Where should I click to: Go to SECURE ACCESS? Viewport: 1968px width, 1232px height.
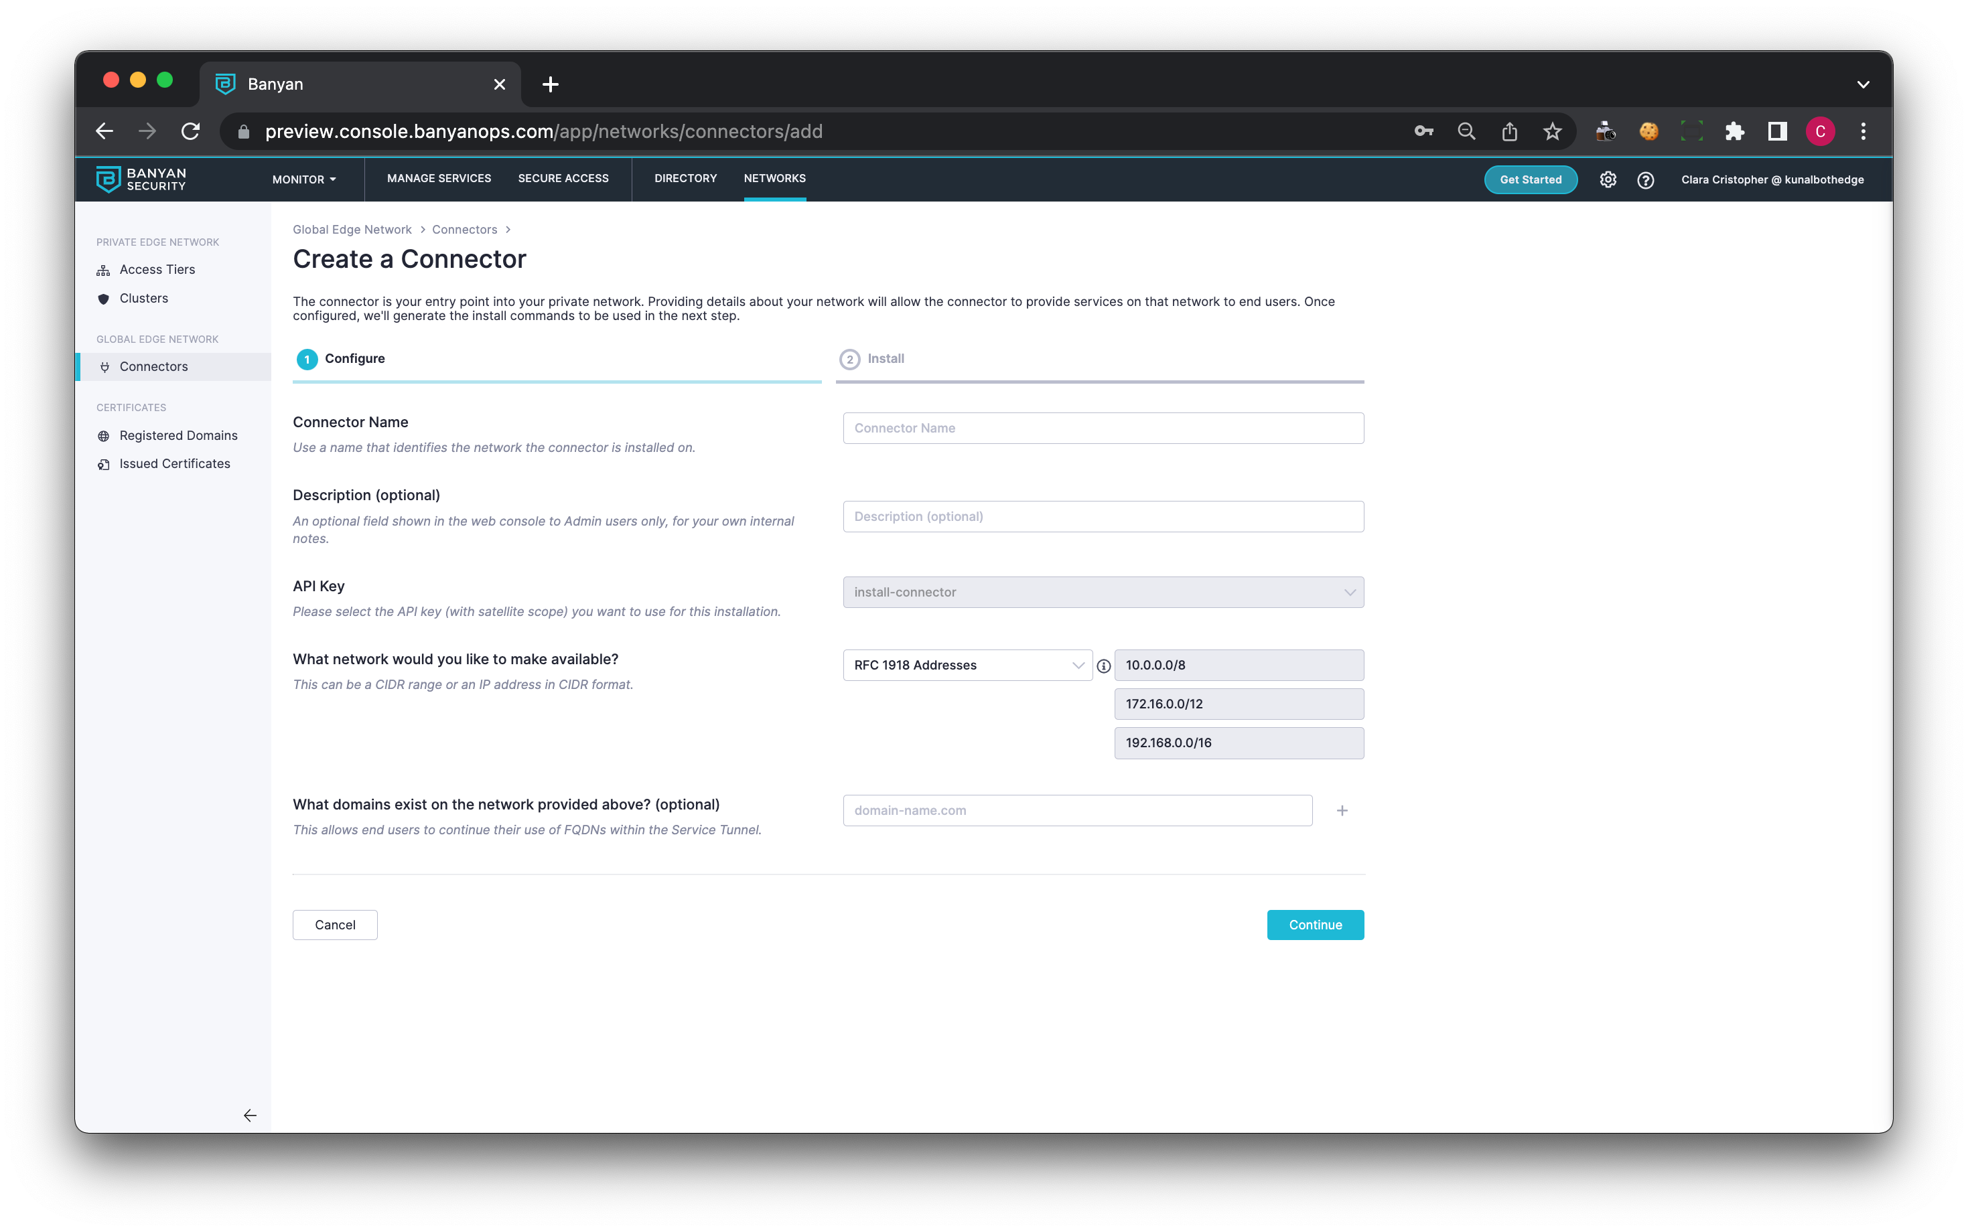[x=563, y=177]
